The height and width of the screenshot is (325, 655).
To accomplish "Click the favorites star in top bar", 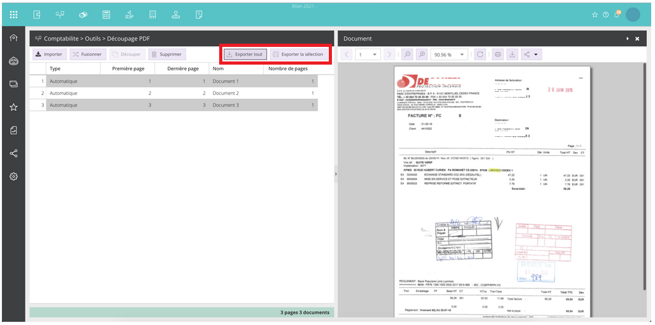I will 595,15.
